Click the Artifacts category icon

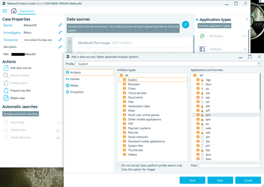tap(67, 72)
